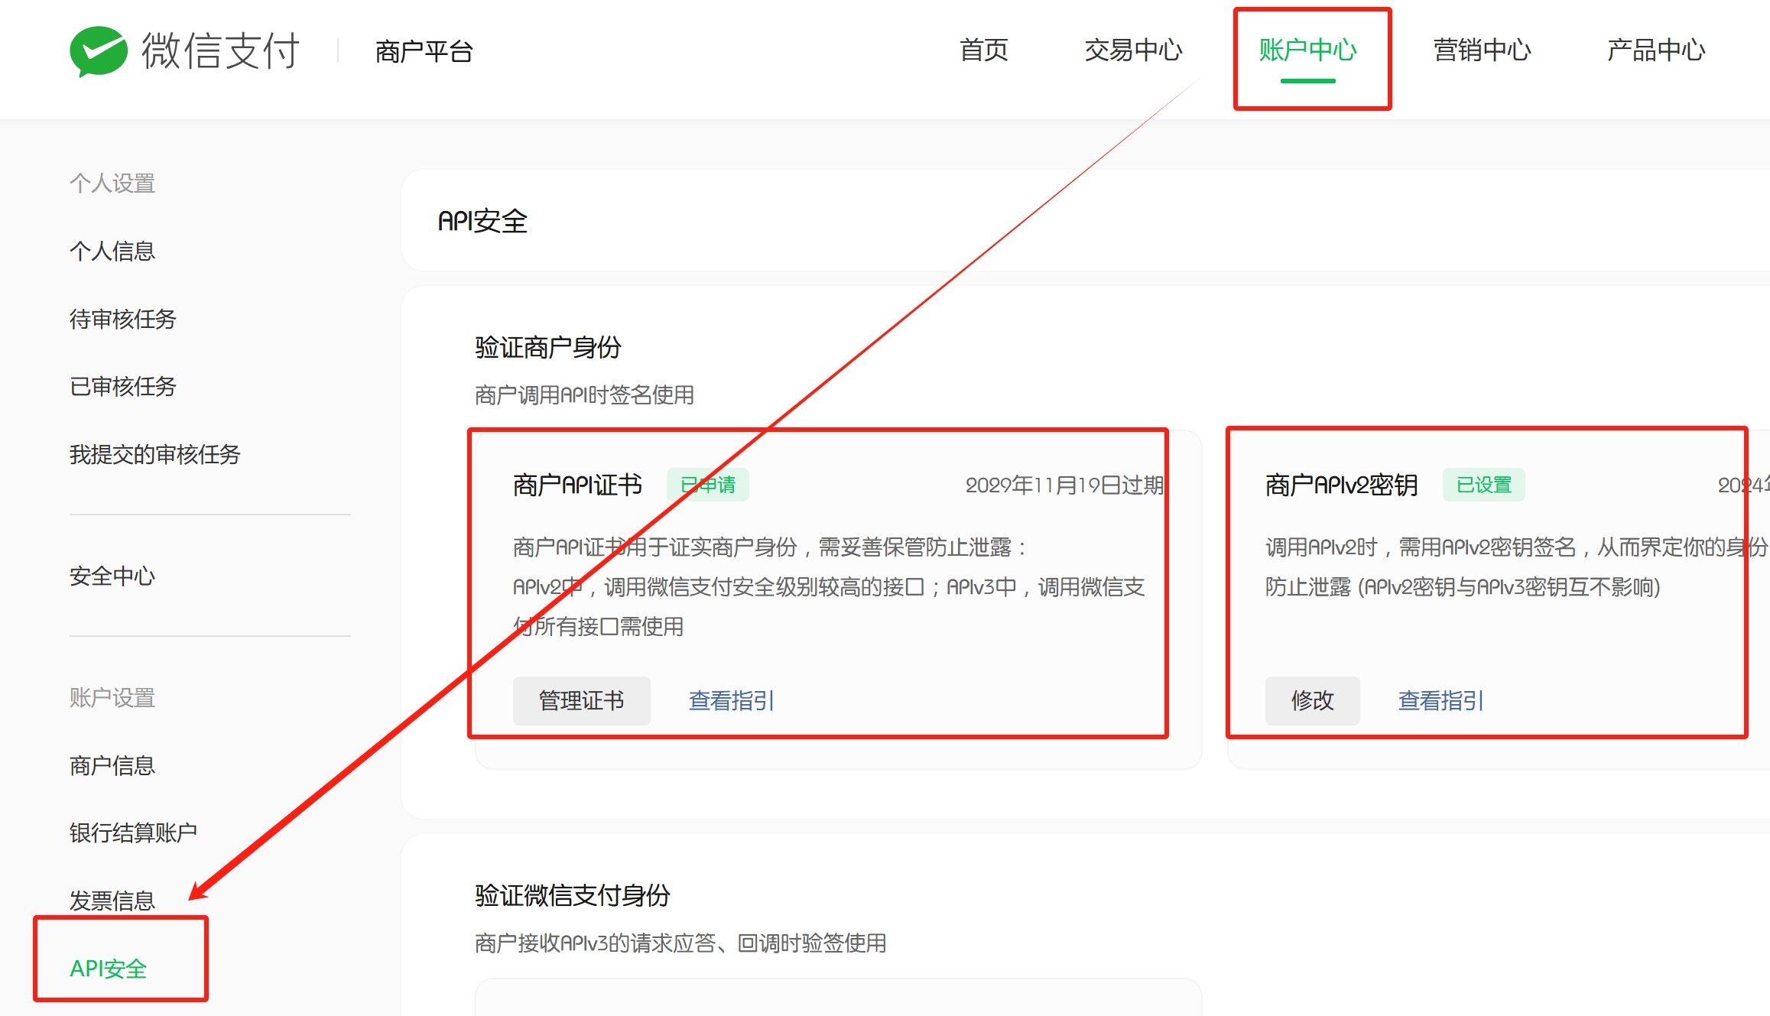Click 商户APIv2密钥 card title
Viewport: 1770px width, 1016px height.
point(1342,485)
